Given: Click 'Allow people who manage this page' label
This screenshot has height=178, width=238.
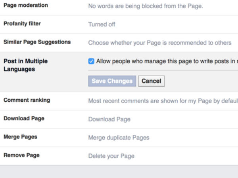Looking at the screenshot, I should [x=167, y=61].
